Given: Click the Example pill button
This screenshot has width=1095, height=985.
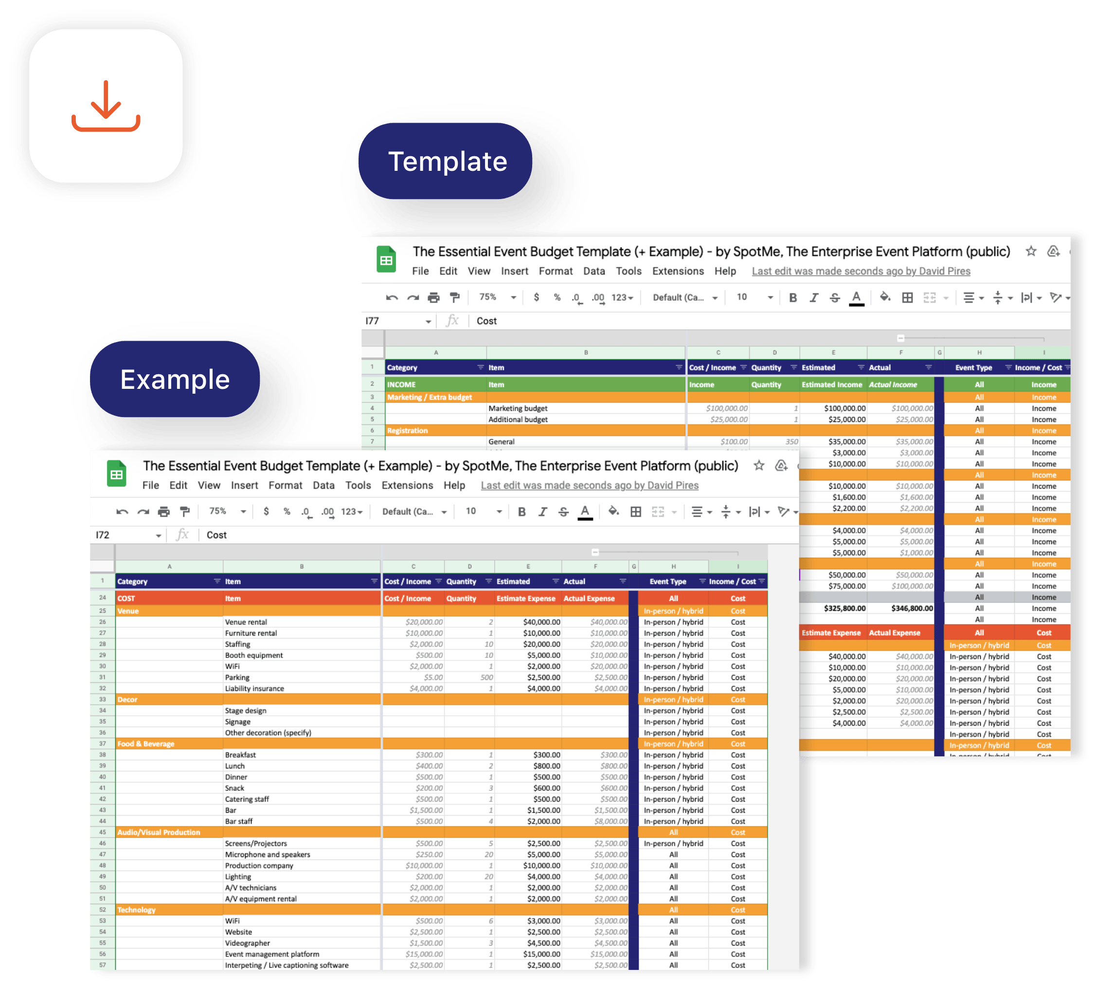Looking at the screenshot, I should click(x=175, y=379).
